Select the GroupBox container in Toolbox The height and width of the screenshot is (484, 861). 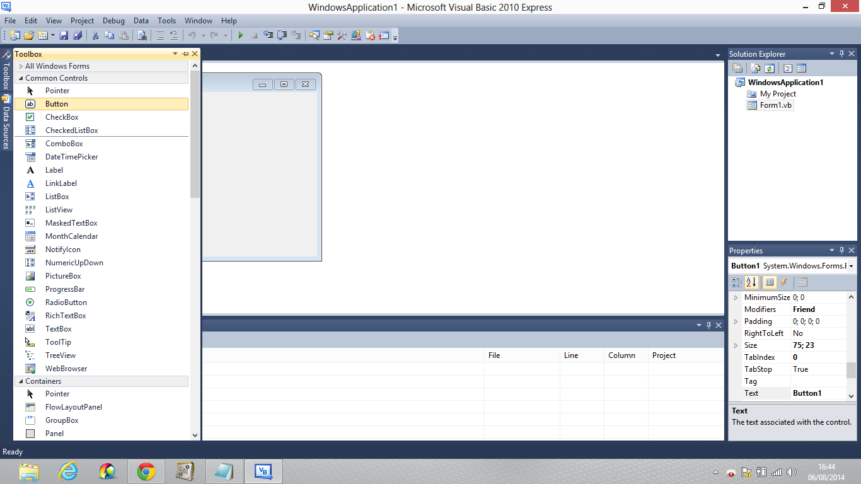point(101,420)
